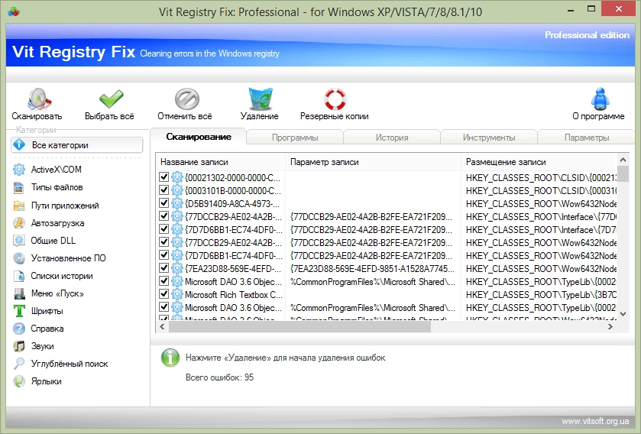Click the horizontal scrollbar thumb

point(299,326)
